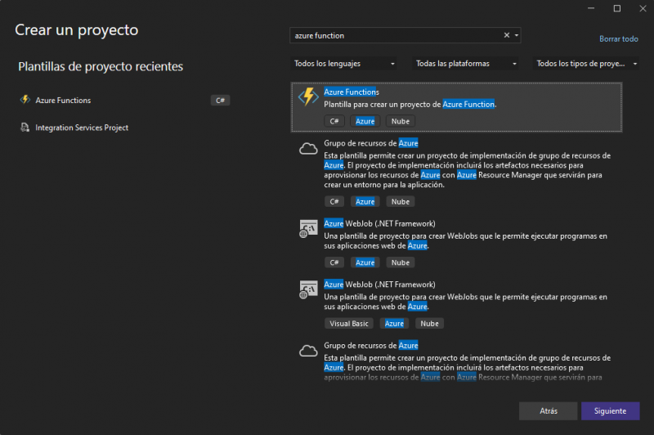Click Nube tag under Visual Basic WebJob

pos(429,323)
